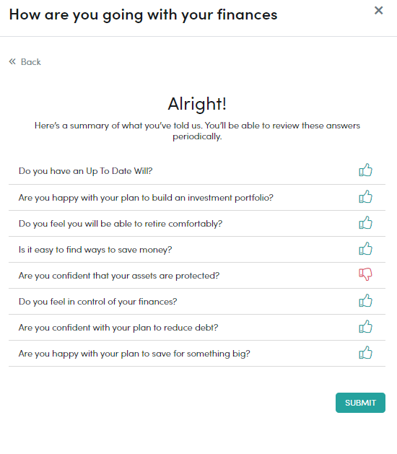Go back using the Back link
Image resolution: width=397 pixels, height=454 pixels.
coord(25,61)
